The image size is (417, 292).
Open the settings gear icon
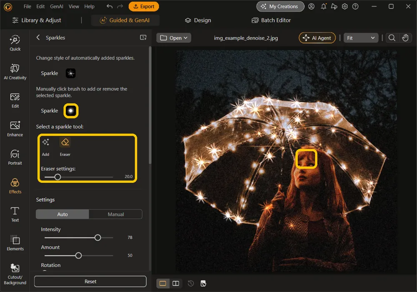pyautogui.click(x=345, y=6)
